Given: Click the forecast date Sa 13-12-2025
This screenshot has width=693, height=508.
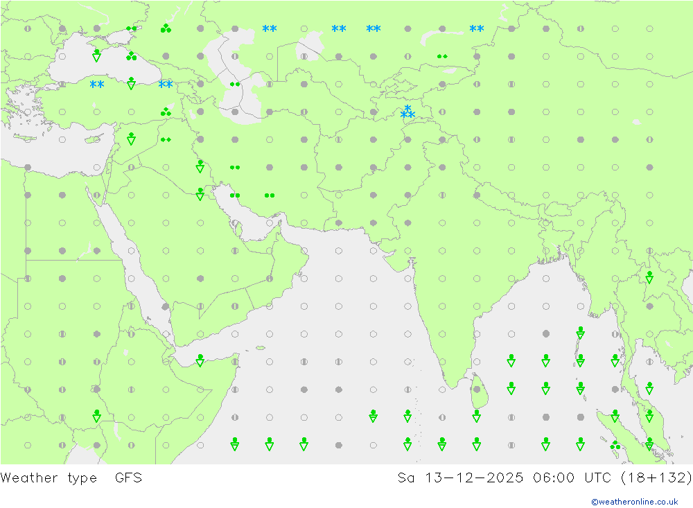Looking at the screenshot, I should point(452,478).
